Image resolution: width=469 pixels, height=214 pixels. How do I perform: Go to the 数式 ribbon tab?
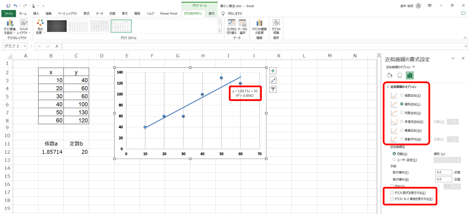tap(87, 13)
